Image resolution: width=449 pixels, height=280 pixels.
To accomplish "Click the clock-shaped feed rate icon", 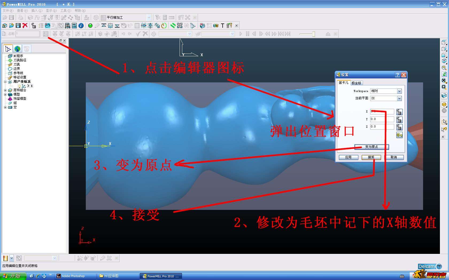I will tap(164, 26).
